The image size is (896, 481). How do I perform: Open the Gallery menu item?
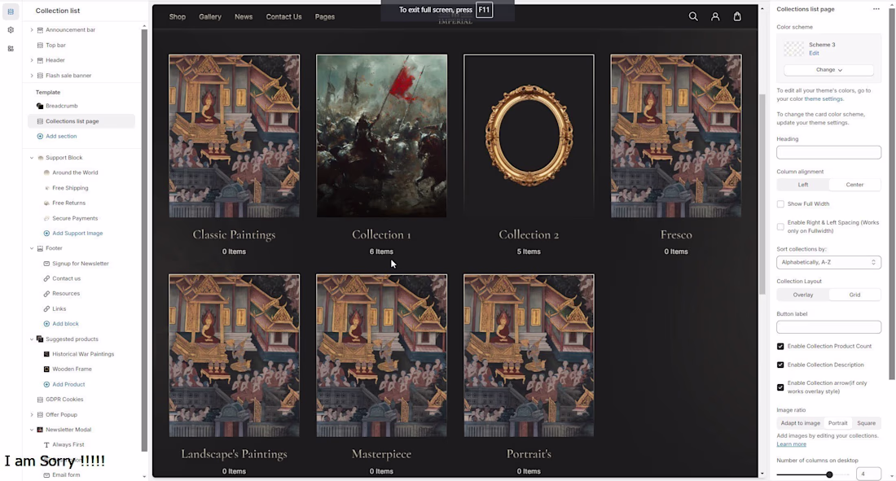click(x=209, y=16)
